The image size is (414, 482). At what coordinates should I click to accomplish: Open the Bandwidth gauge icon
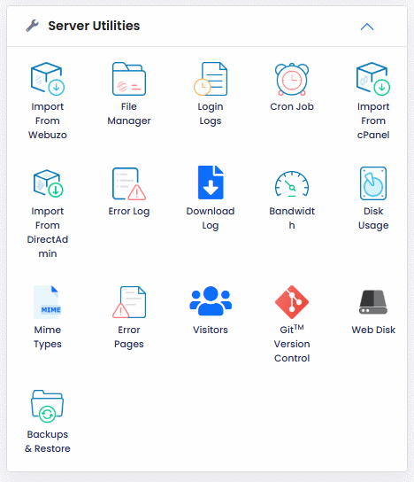coord(292,183)
